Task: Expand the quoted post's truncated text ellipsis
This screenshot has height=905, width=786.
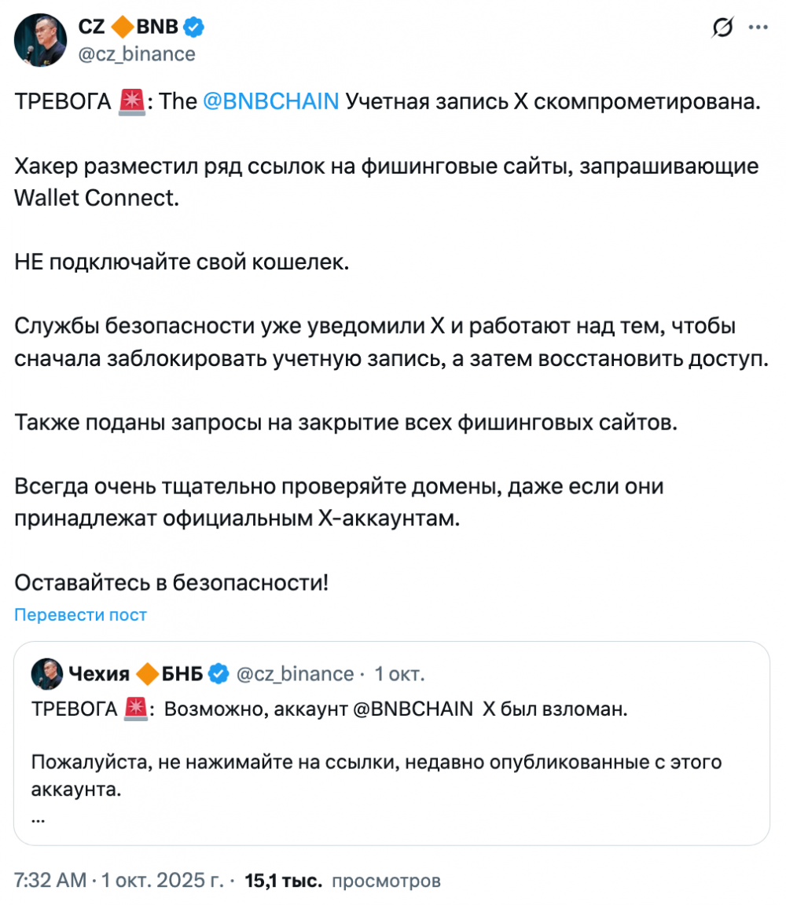Action: [39, 817]
